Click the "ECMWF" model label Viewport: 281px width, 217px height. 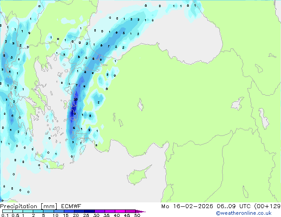coord(71,206)
